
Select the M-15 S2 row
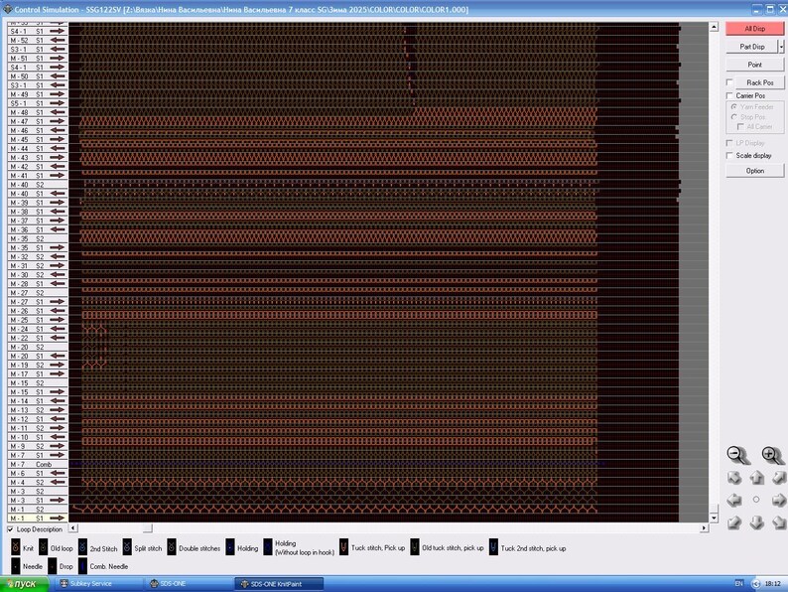38,382
